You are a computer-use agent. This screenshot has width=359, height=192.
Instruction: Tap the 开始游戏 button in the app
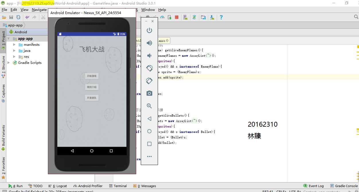pyautogui.click(x=92, y=76)
